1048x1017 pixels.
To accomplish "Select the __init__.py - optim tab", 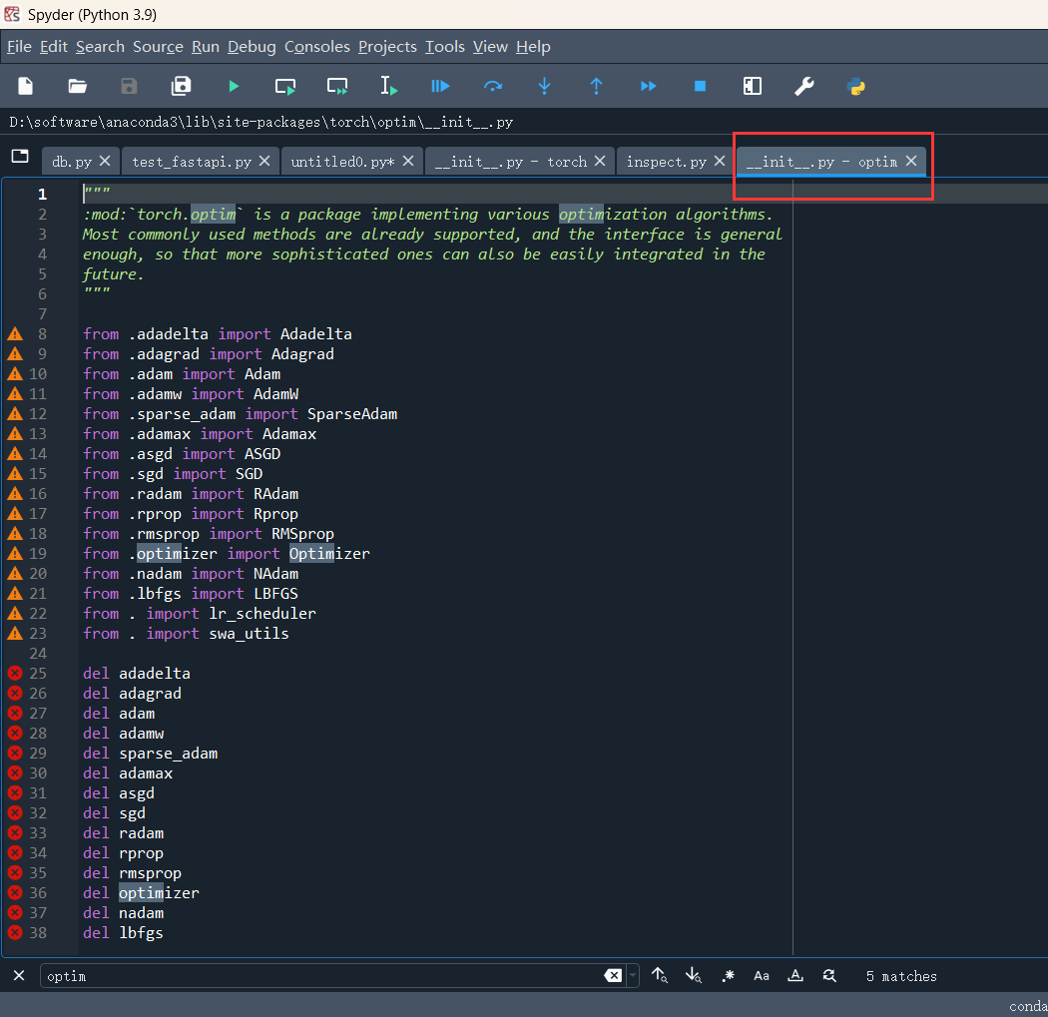I will 821,162.
